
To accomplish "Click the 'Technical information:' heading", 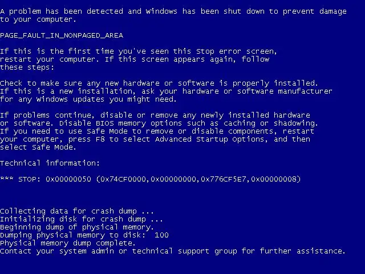I will coord(50,163).
